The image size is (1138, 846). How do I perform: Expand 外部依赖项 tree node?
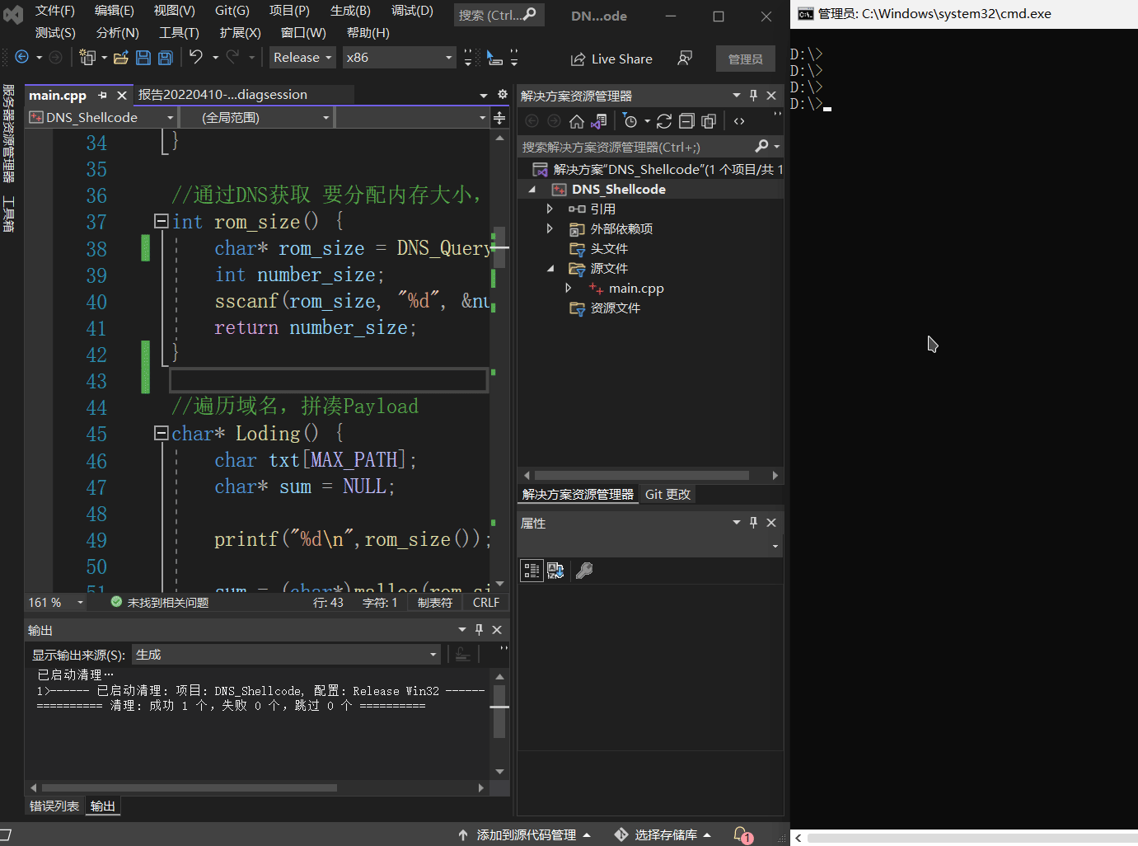550,228
